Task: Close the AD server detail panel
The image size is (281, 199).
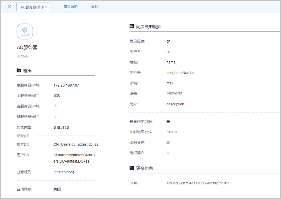Action: pos(10,7)
